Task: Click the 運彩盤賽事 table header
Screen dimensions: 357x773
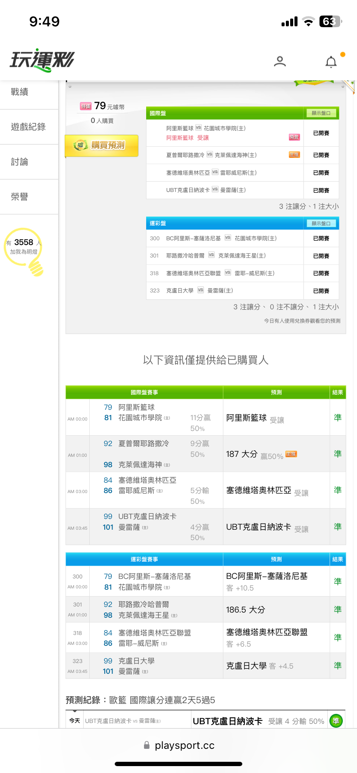Action: pos(144,559)
